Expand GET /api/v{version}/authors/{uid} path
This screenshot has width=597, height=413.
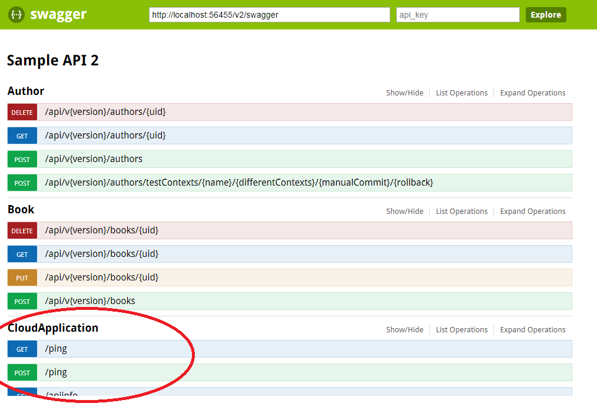click(105, 136)
